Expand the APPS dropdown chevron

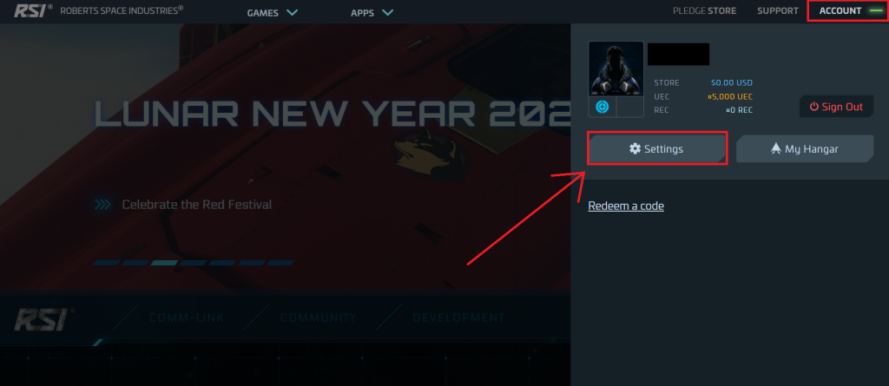tap(388, 12)
